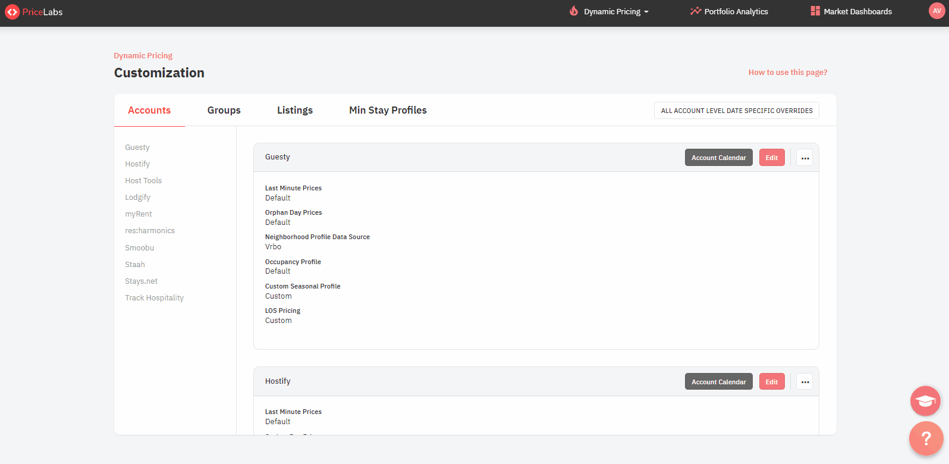Screen dimensions: 949x464
Task: Select Hostify in the sidebar list
Action: (137, 164)
